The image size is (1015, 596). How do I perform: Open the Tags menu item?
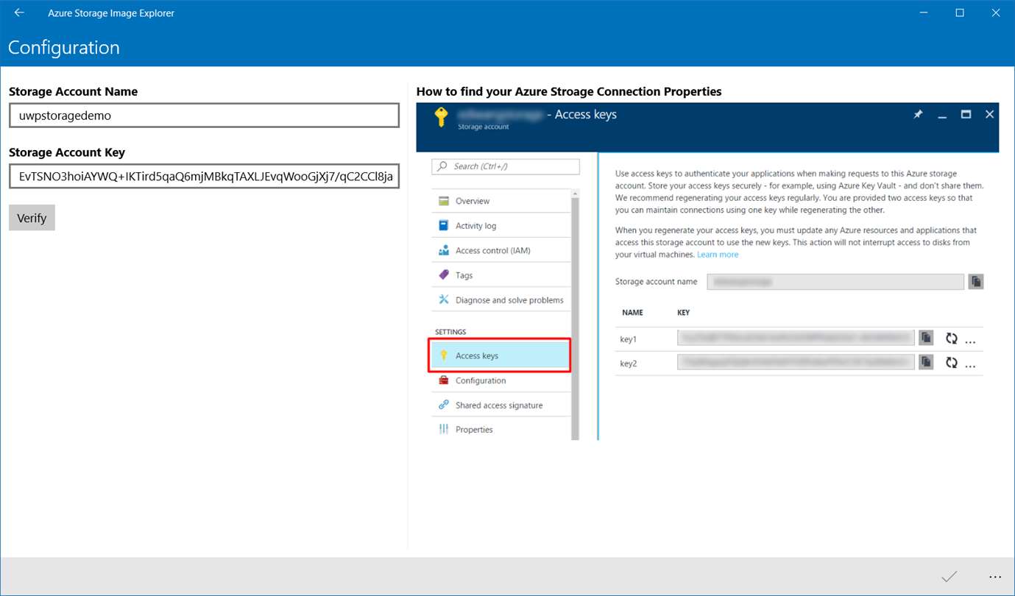point(501,275)
